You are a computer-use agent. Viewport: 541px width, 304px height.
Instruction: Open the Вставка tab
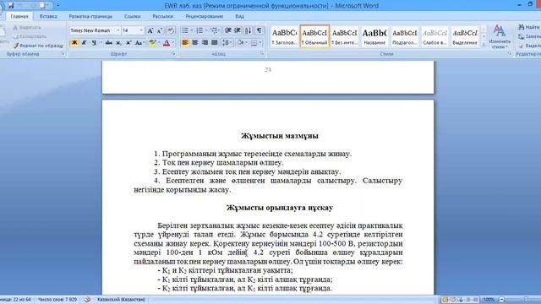click(x=48, y=16)
